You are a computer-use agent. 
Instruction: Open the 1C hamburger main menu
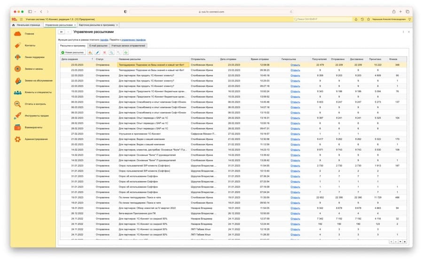21,19
